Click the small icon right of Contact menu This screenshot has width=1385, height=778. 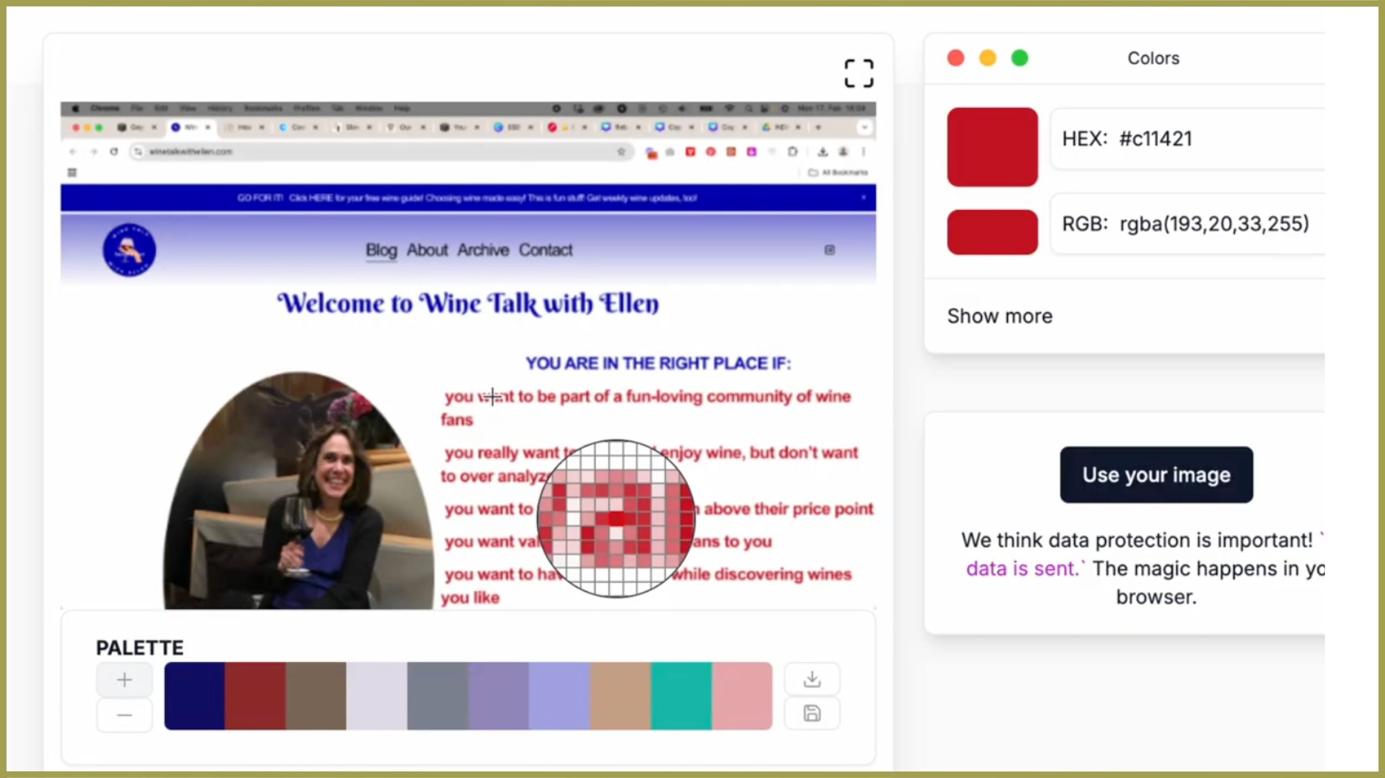[829, 250]
